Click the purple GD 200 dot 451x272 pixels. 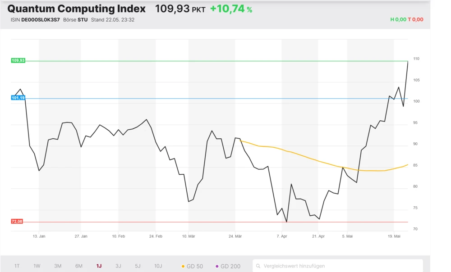(217, 267)
